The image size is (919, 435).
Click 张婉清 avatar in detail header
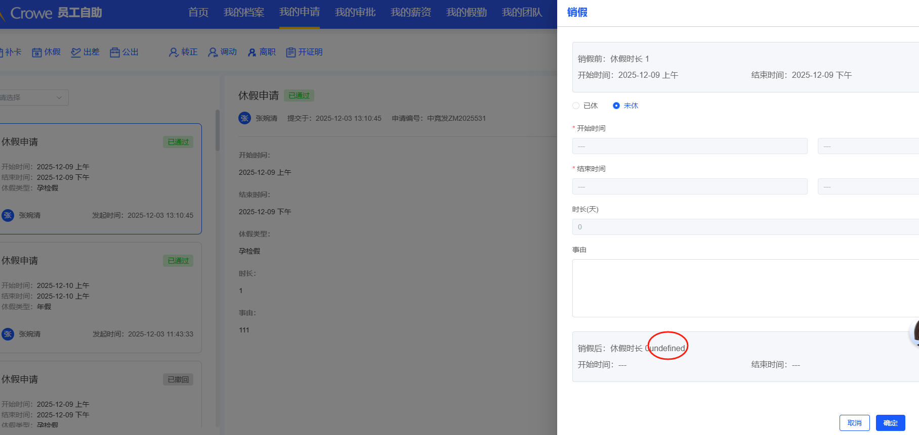coord(244,118)
